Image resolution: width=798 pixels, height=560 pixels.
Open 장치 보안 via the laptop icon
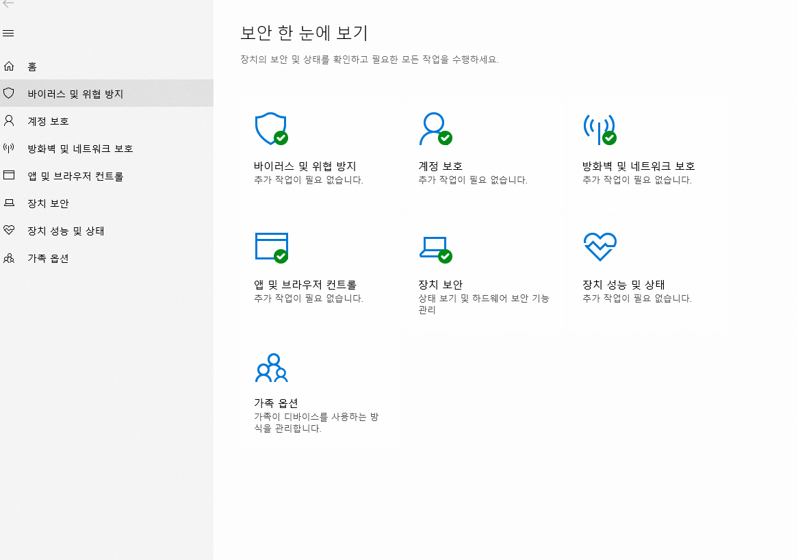point(436,247)
